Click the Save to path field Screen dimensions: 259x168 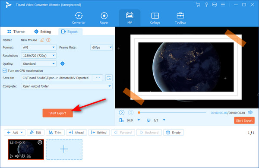pyautogui.click(x=56, y=78)
